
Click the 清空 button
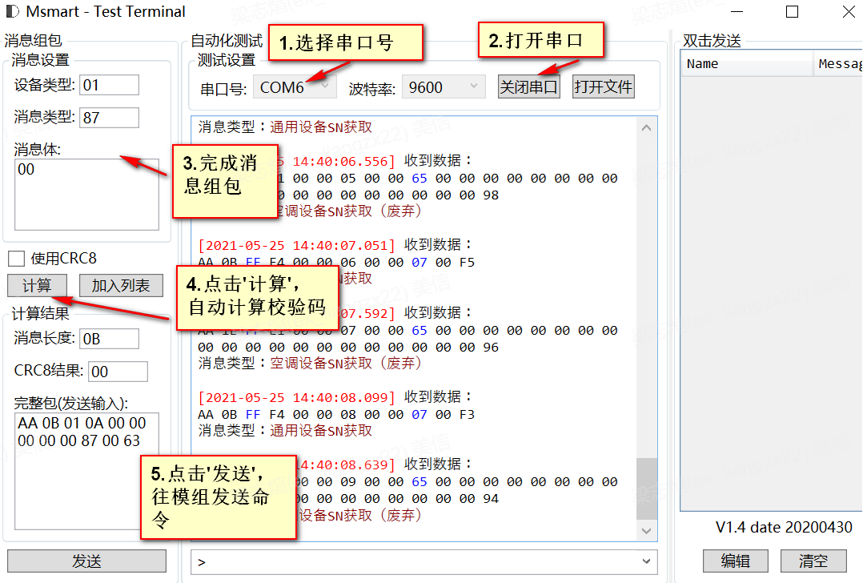[x=813, y=561]
